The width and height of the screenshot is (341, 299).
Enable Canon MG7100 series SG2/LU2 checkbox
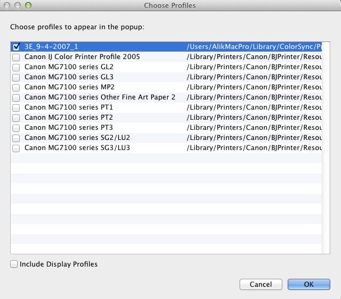pos(16,138)
